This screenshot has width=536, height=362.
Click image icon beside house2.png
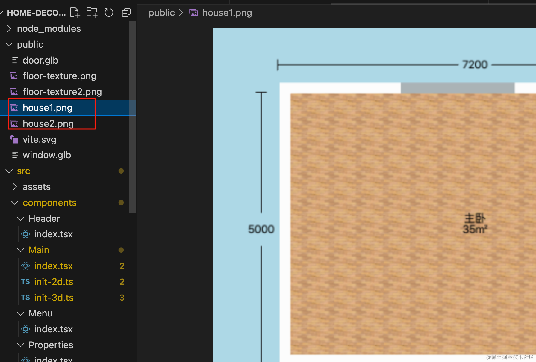click(14, 123)
